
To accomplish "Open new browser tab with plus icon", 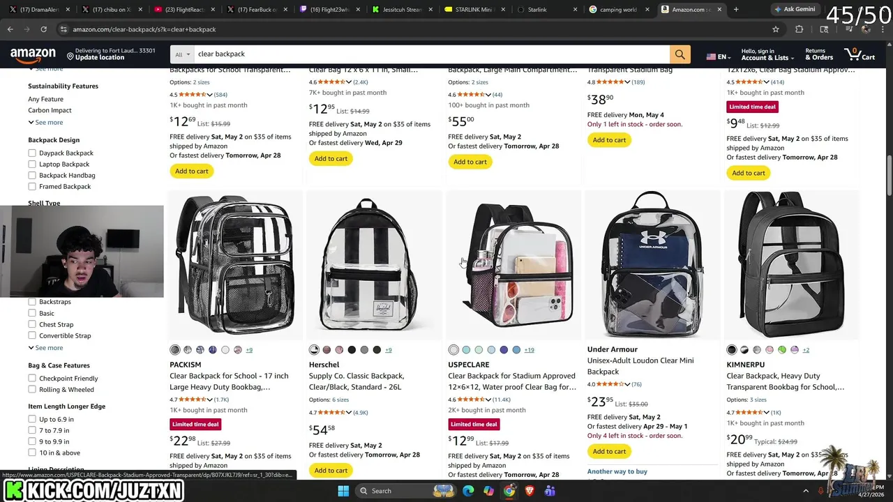I will [x=736, y=10].
